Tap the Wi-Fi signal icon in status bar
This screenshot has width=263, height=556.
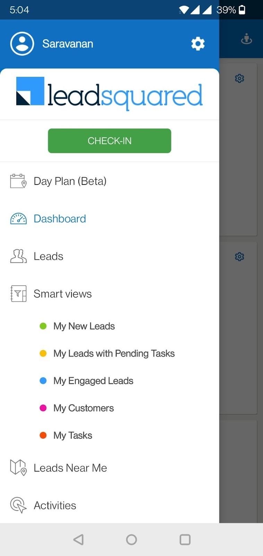coord(184,10)
